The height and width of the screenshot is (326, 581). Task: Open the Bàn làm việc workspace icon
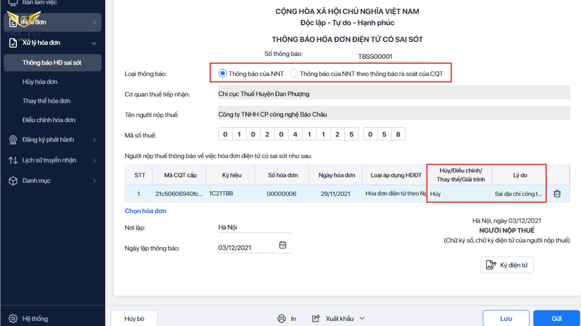(x=13, y=2)
